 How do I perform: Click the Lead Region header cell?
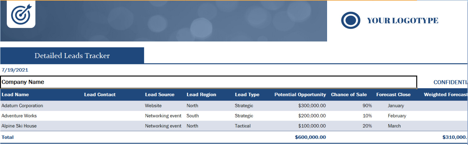point(201,95)
